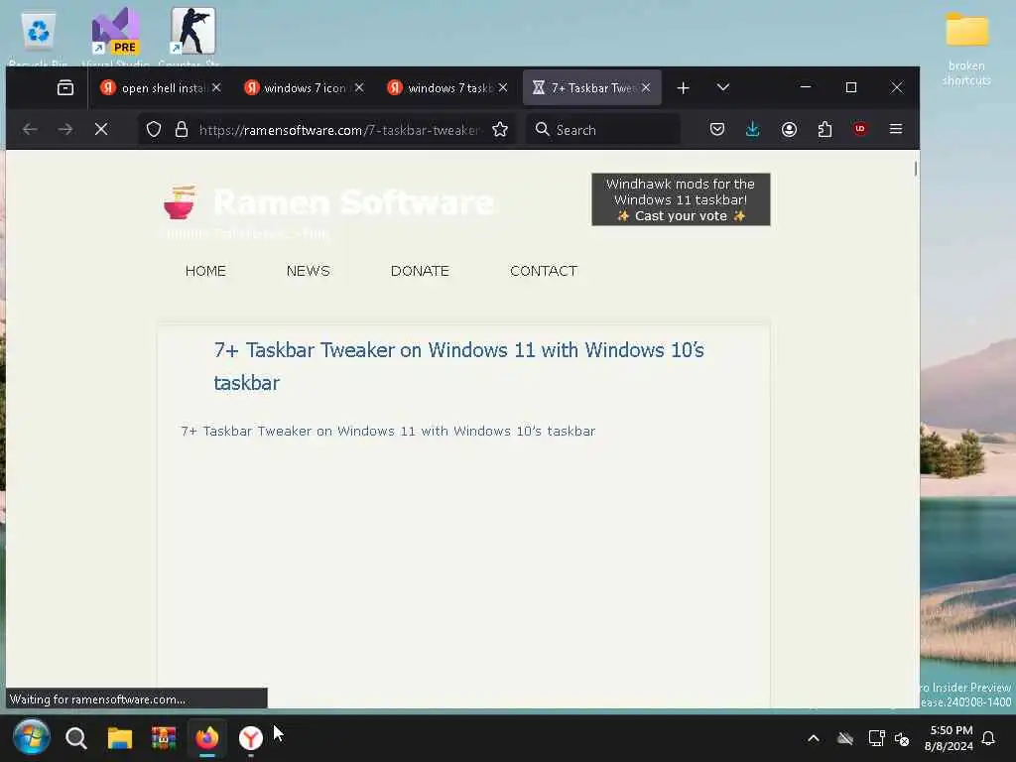Close the 'open shell install' tab
The height and width of the screenshot is (762, 1016).
216,87
